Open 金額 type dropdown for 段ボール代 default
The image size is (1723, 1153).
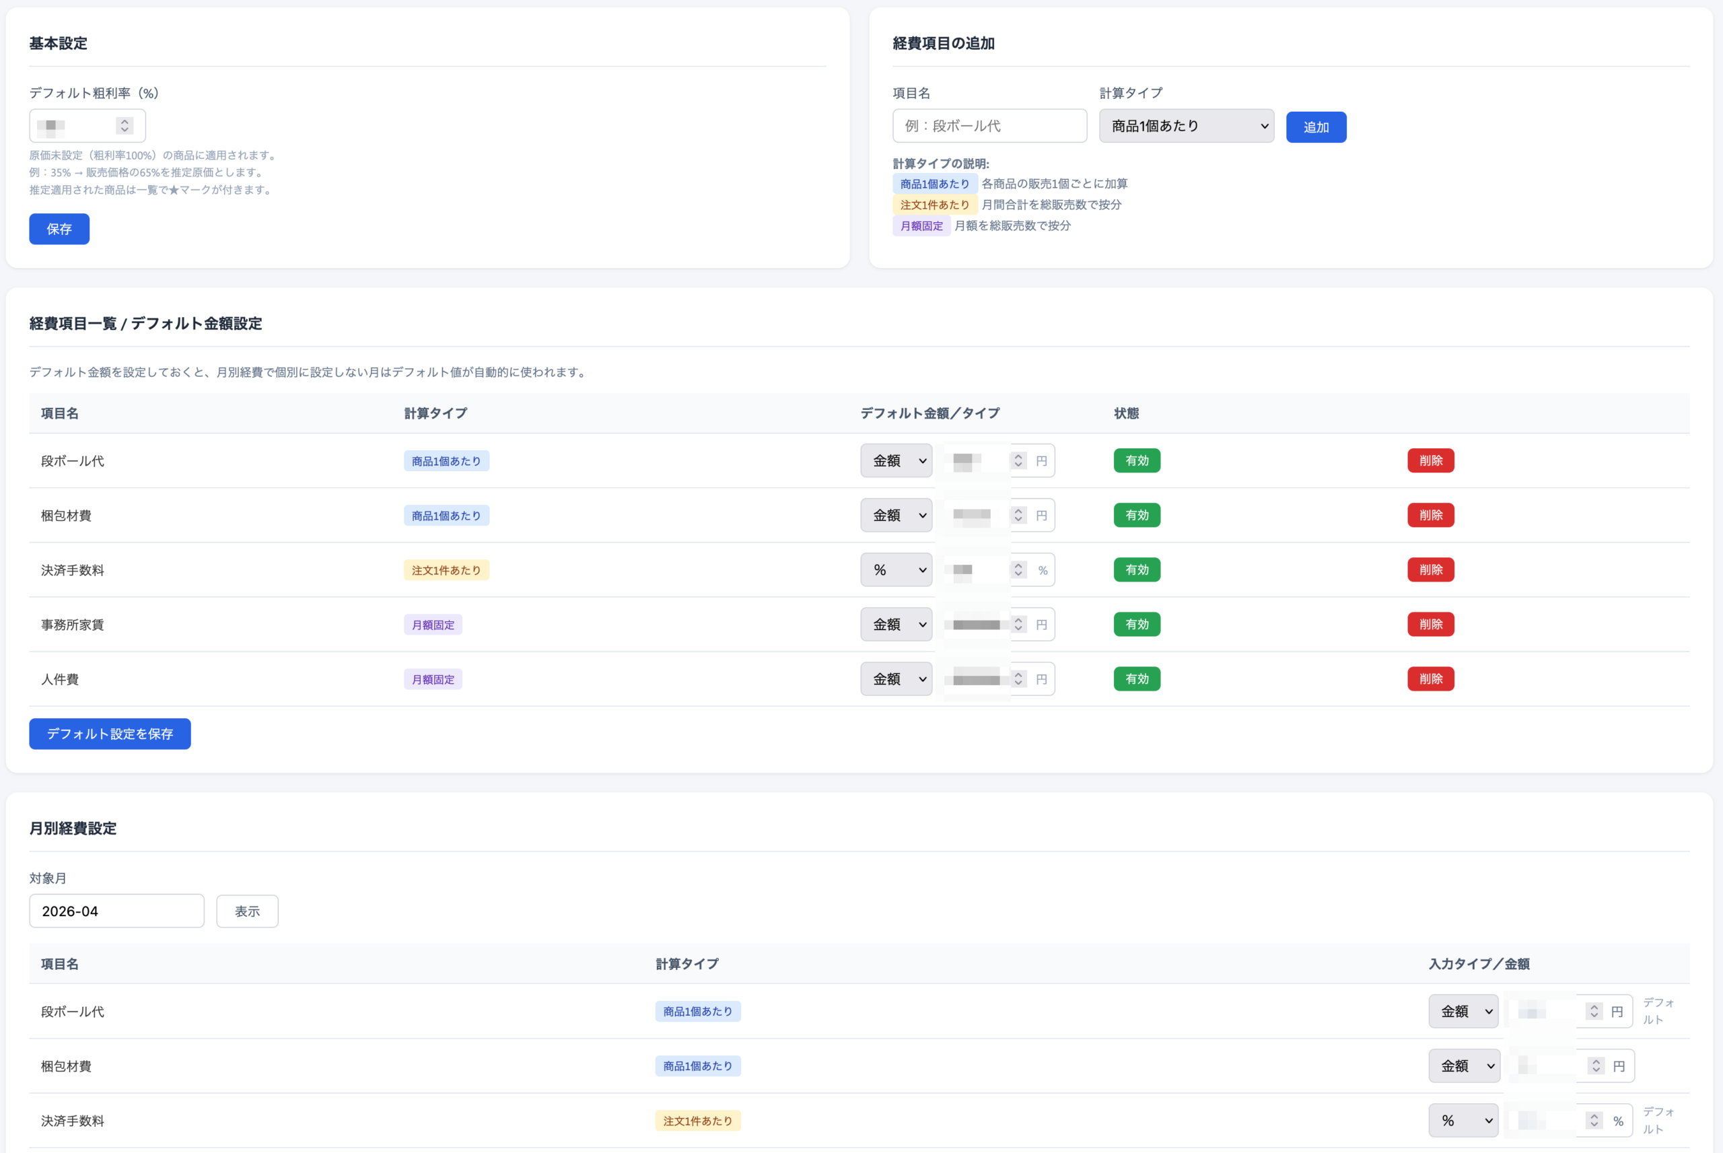coord(896,460)
